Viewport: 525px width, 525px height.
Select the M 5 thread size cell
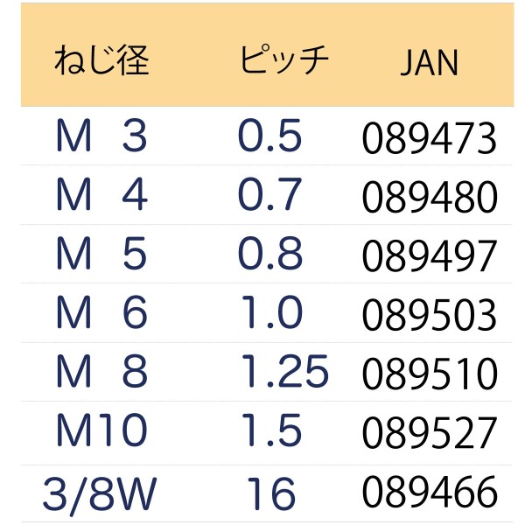click(x=101, y=253)
